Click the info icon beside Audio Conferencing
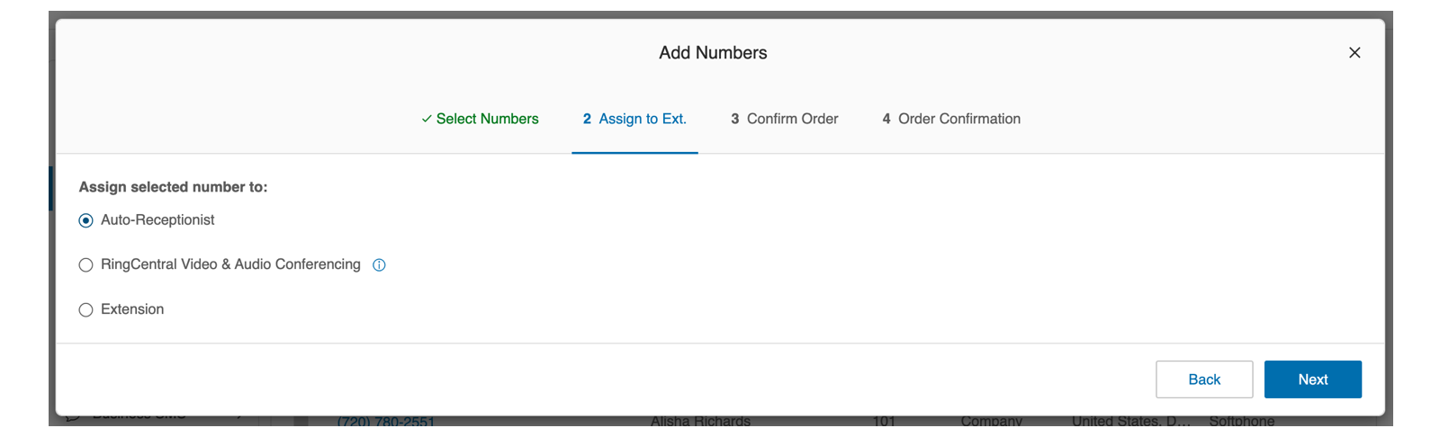 pos(379,265)
